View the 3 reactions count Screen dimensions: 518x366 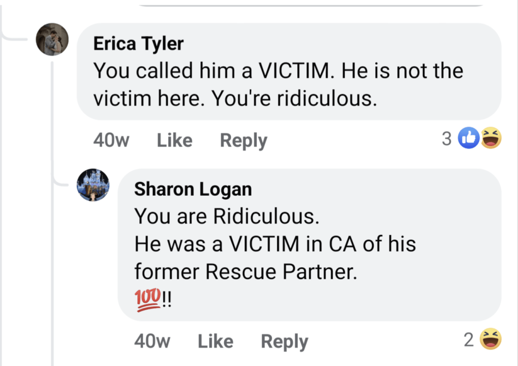[446, 138]
